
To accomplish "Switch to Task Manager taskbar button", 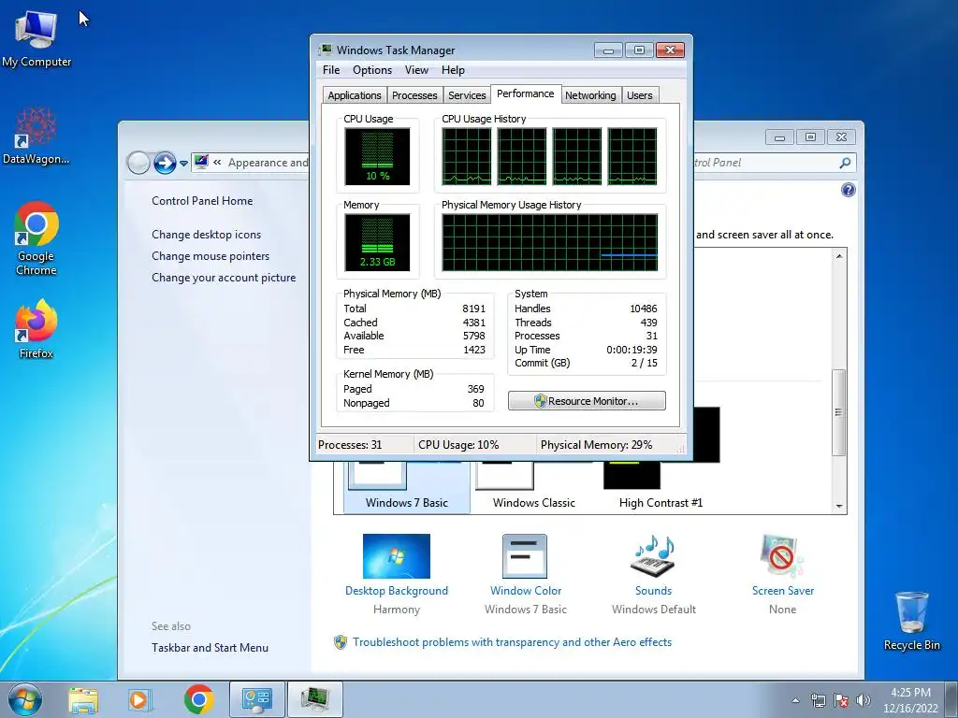I will (x=314, y=699).
